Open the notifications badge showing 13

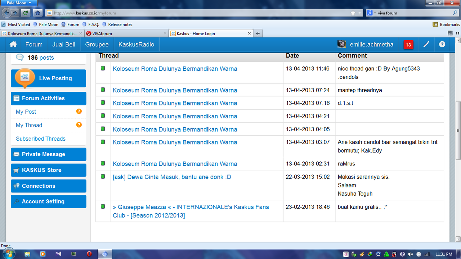[408, 45]
